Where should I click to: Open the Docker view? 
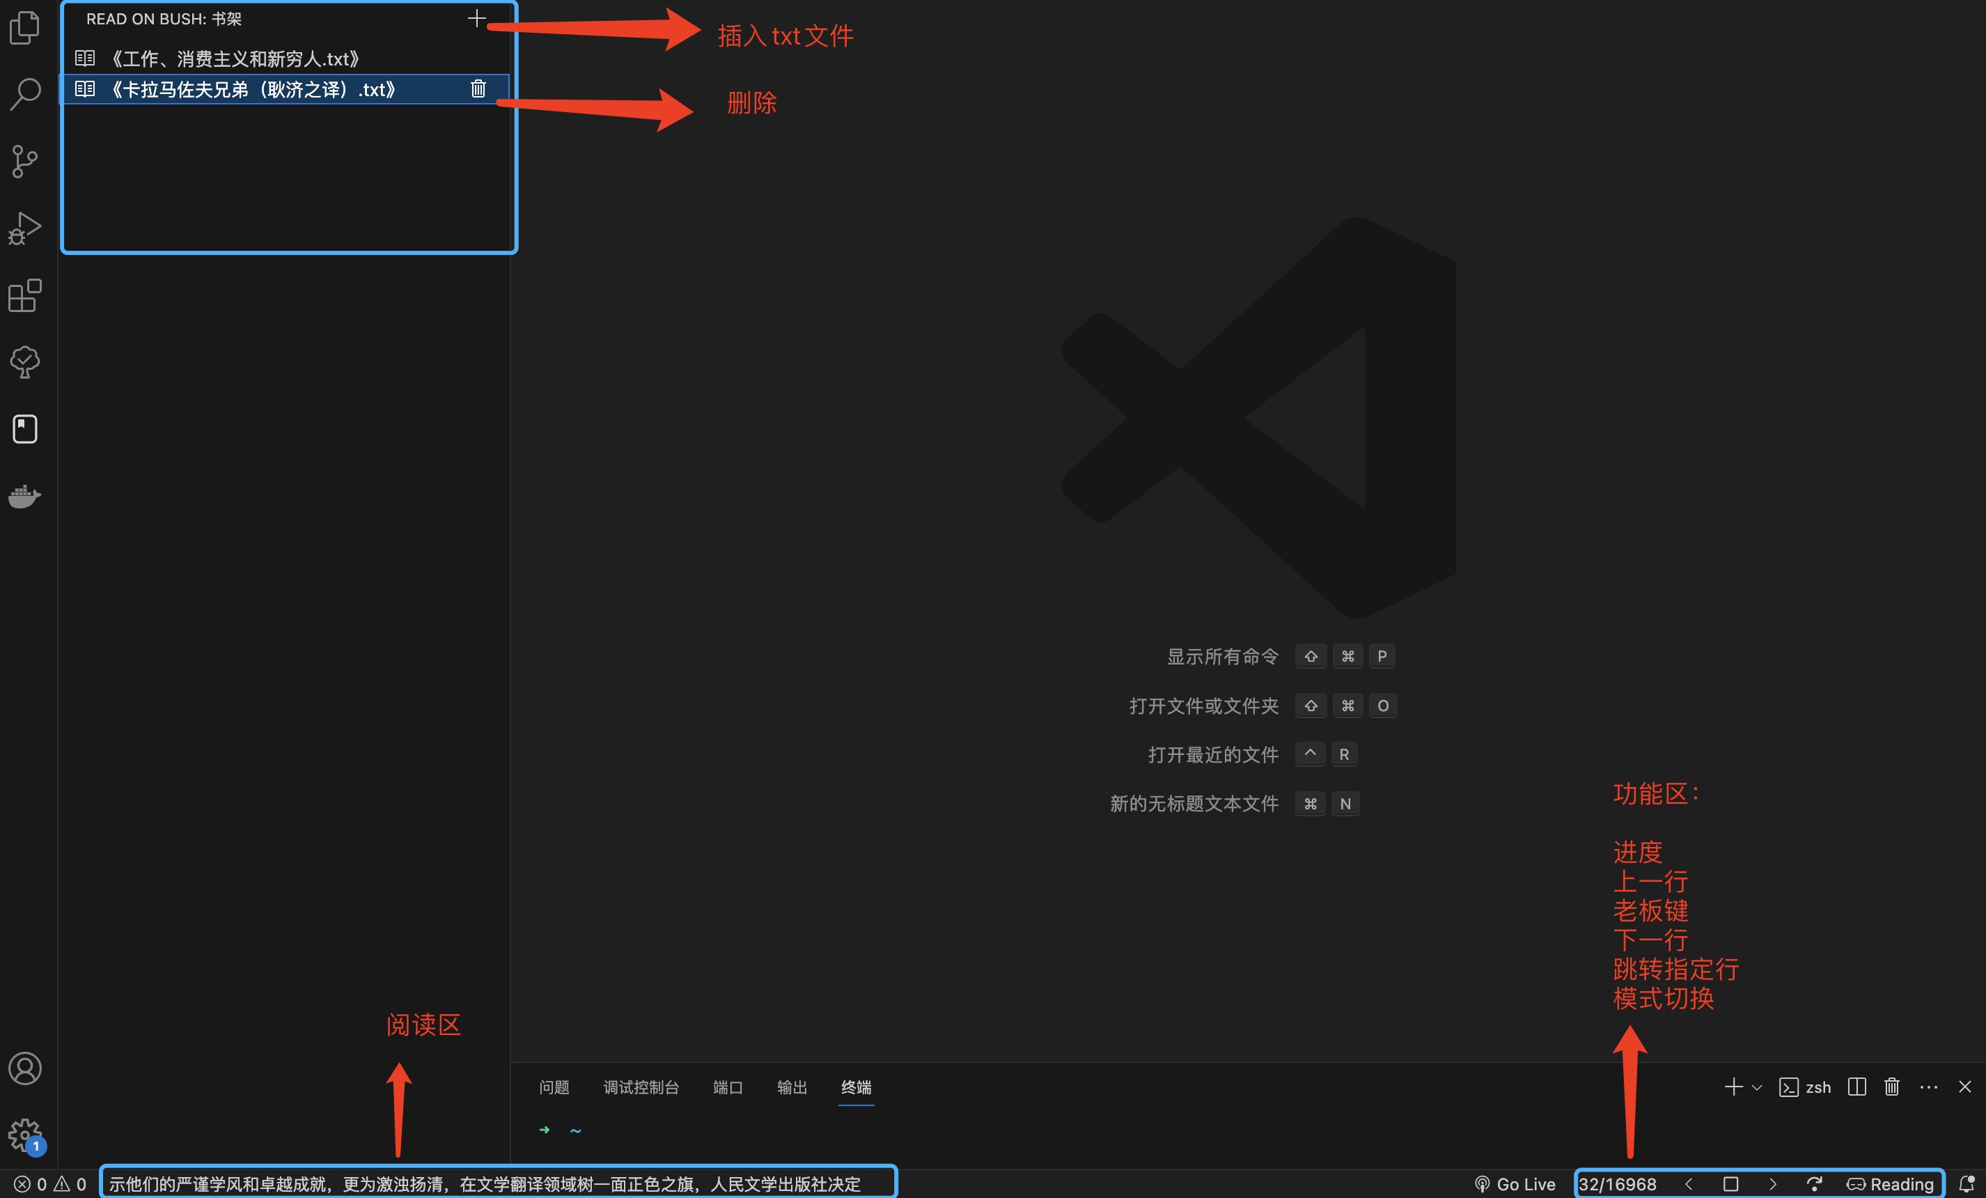coord(25,496)
